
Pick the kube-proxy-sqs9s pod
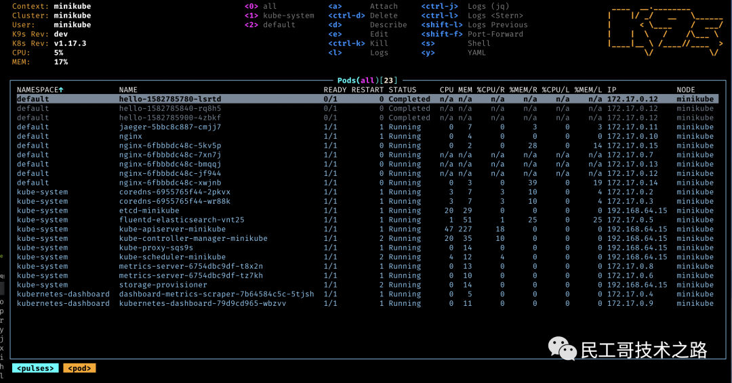pos(367,248)
